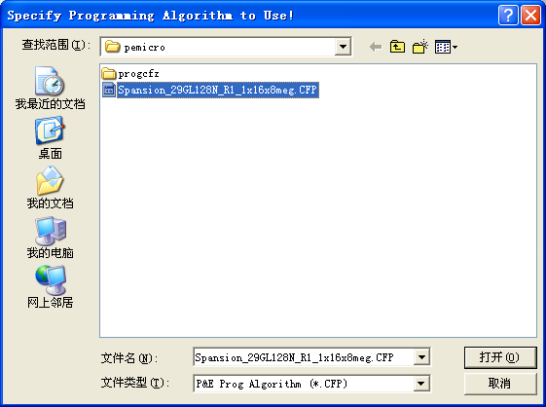
Task: Go back using the left arrow icon
Action: [x=376, y=47]
